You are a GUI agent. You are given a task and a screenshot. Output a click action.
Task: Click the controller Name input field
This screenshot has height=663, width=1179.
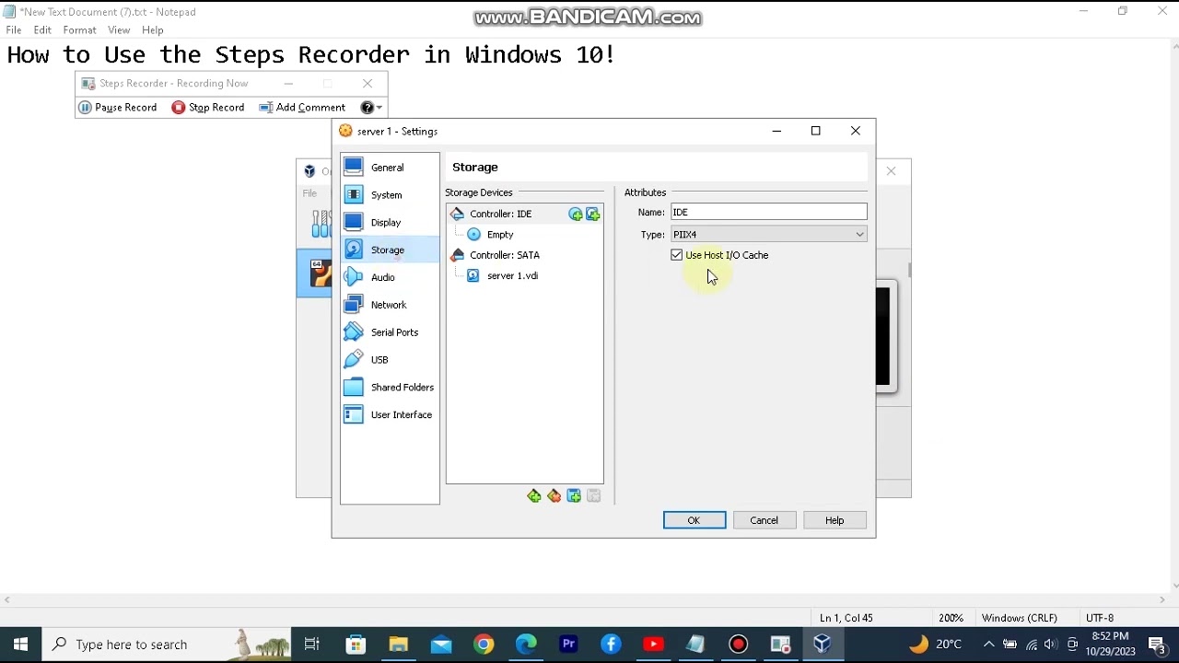click(769, 213)
